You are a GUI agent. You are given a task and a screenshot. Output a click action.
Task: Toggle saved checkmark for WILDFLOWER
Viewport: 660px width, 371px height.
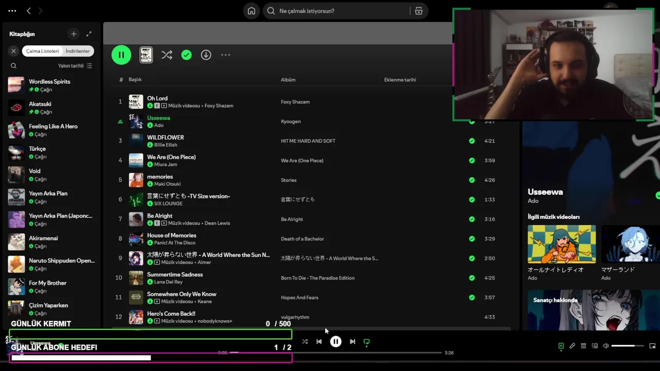point(472,141)
